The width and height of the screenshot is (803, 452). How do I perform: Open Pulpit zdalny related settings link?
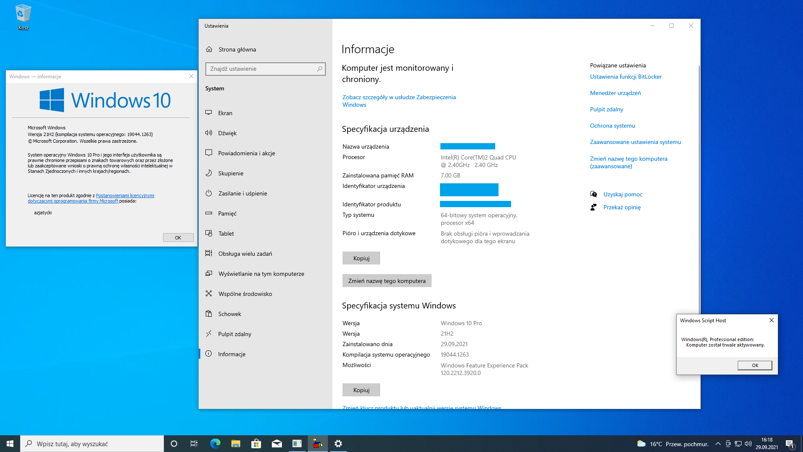coord(606,109)
